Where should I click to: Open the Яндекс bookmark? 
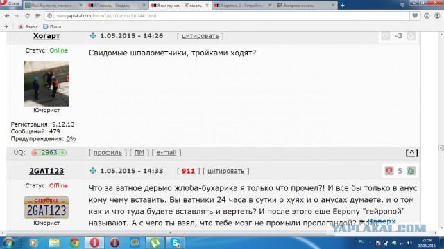pos(28,26)
